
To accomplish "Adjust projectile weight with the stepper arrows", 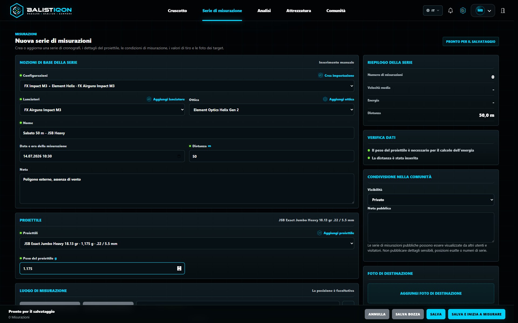I will pos(179,268).
